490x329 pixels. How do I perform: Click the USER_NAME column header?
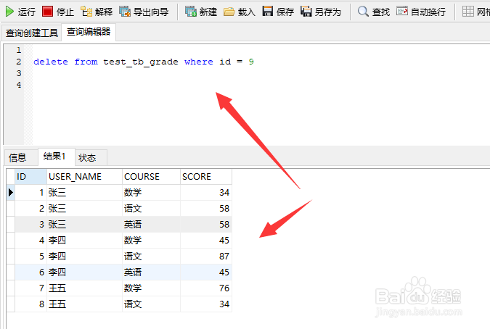(84, 177)
